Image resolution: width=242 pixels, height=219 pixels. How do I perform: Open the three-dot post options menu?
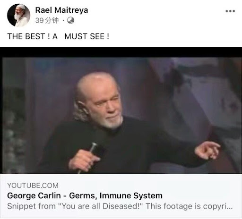click(230, 11)
